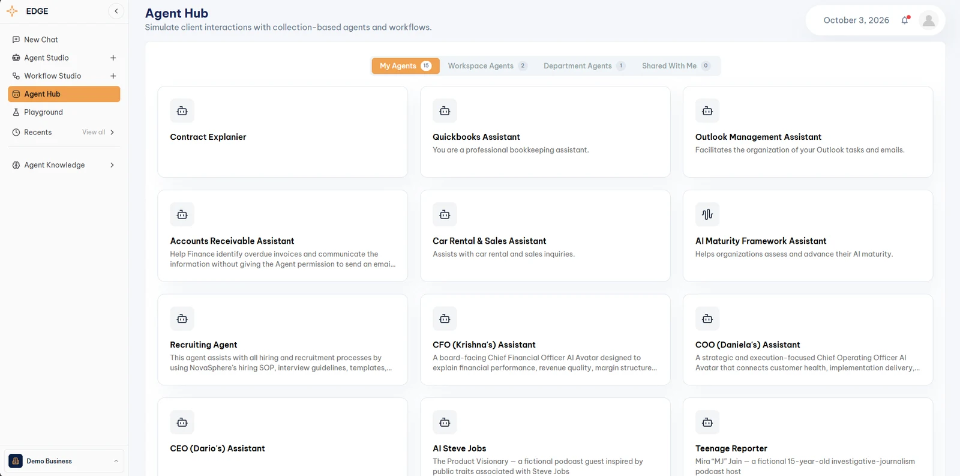The width and height of the screenshot is (960, 476).
Task: Click View all recents link
Action: click(94, 133)
